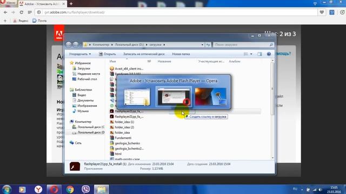Open the Музыка library
This screenshot has width=346, height=194.
(x=81, y=111)
